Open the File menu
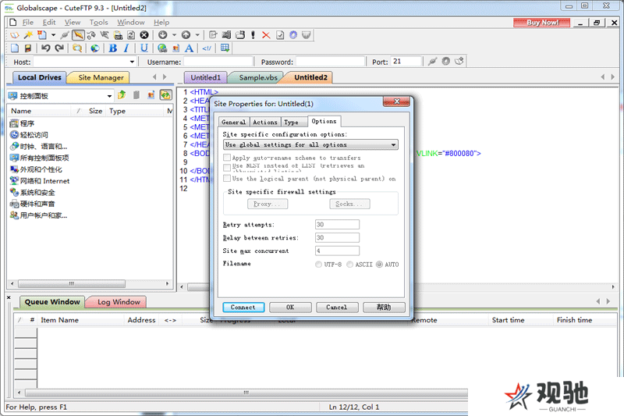Viewport: 624px width, 416px height. 28,23
